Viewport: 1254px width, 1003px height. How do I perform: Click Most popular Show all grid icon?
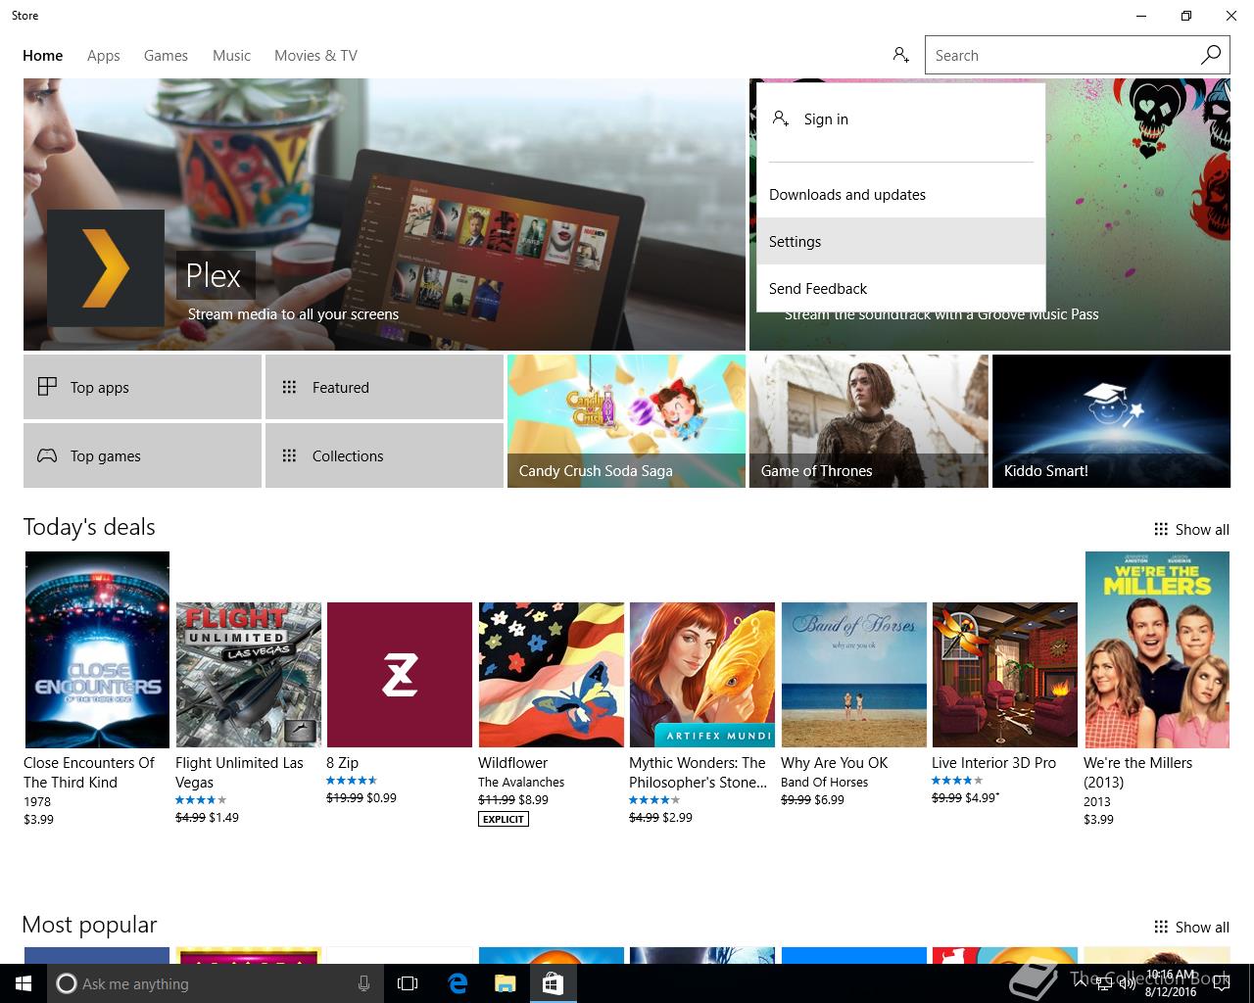[x=1161, y=927]
